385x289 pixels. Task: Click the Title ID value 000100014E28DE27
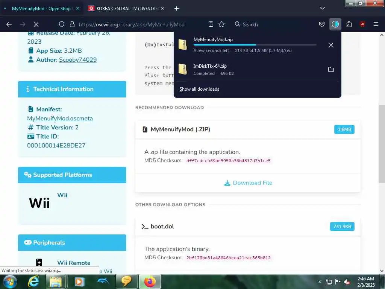point(56,146)
